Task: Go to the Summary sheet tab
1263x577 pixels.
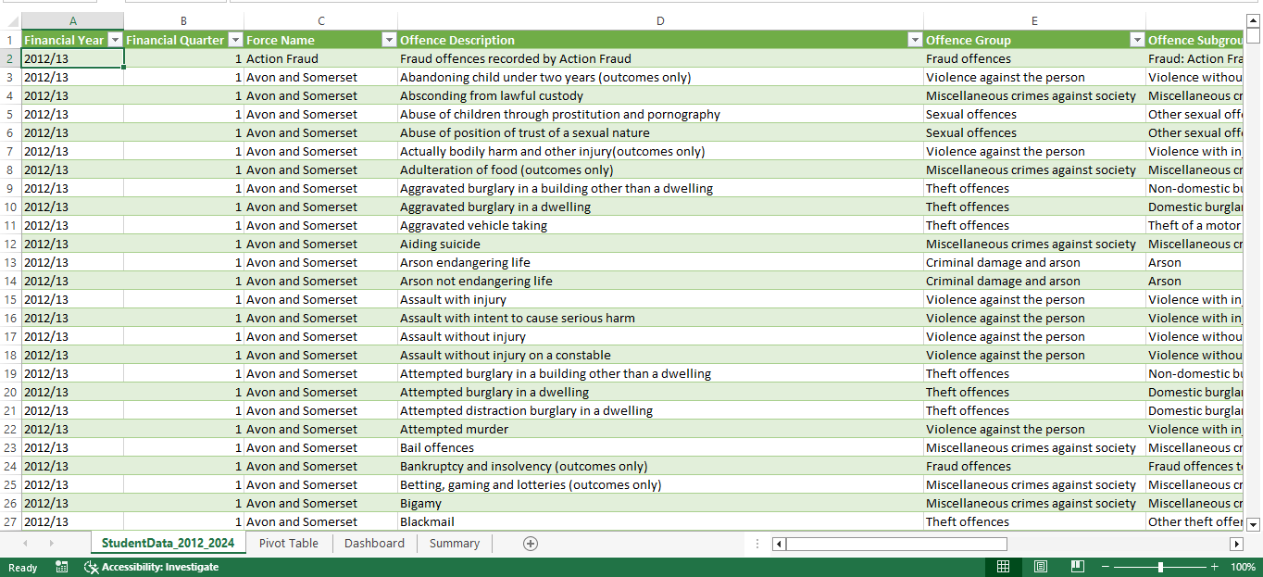Action: pyautogui.click(x=455, y=544)
